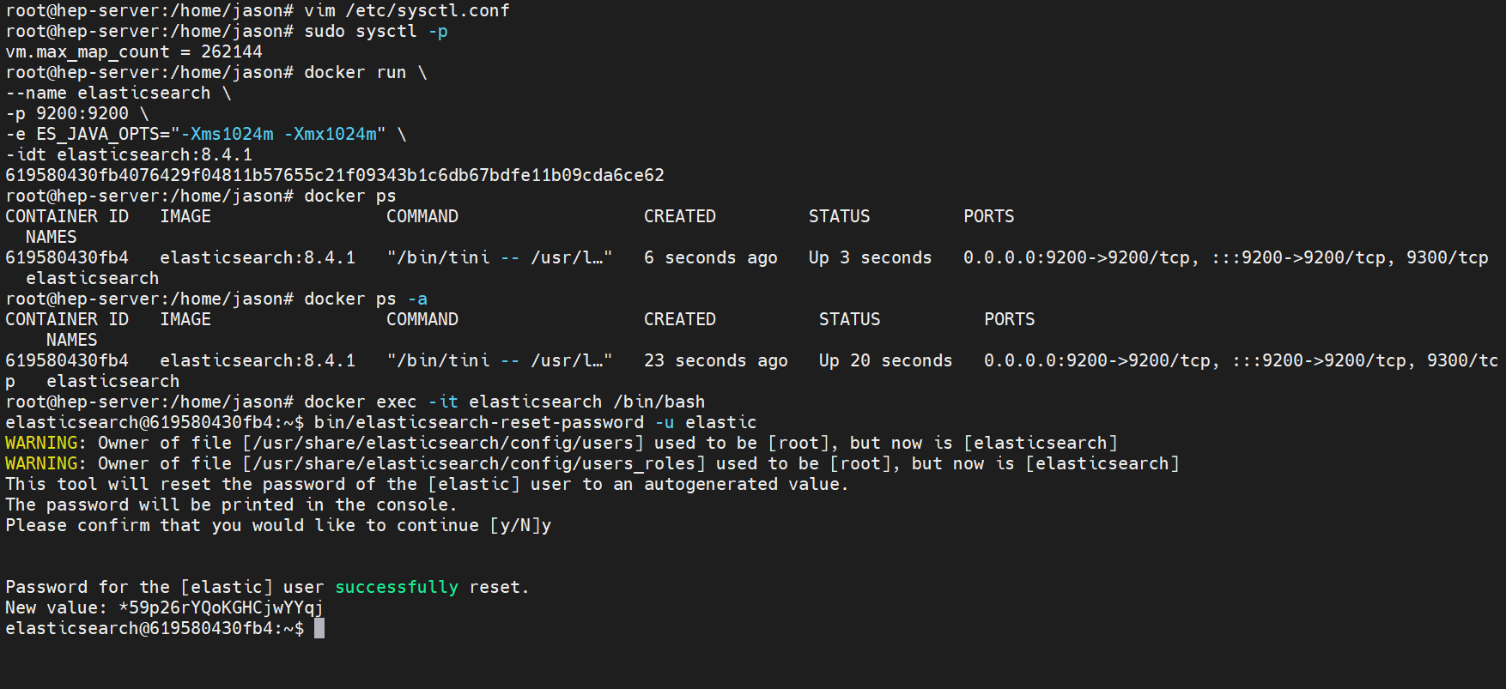Screen dimensions: 1506x689
Task: Click the docker exec -it elasticsearch command
Action: coord(504,402)
